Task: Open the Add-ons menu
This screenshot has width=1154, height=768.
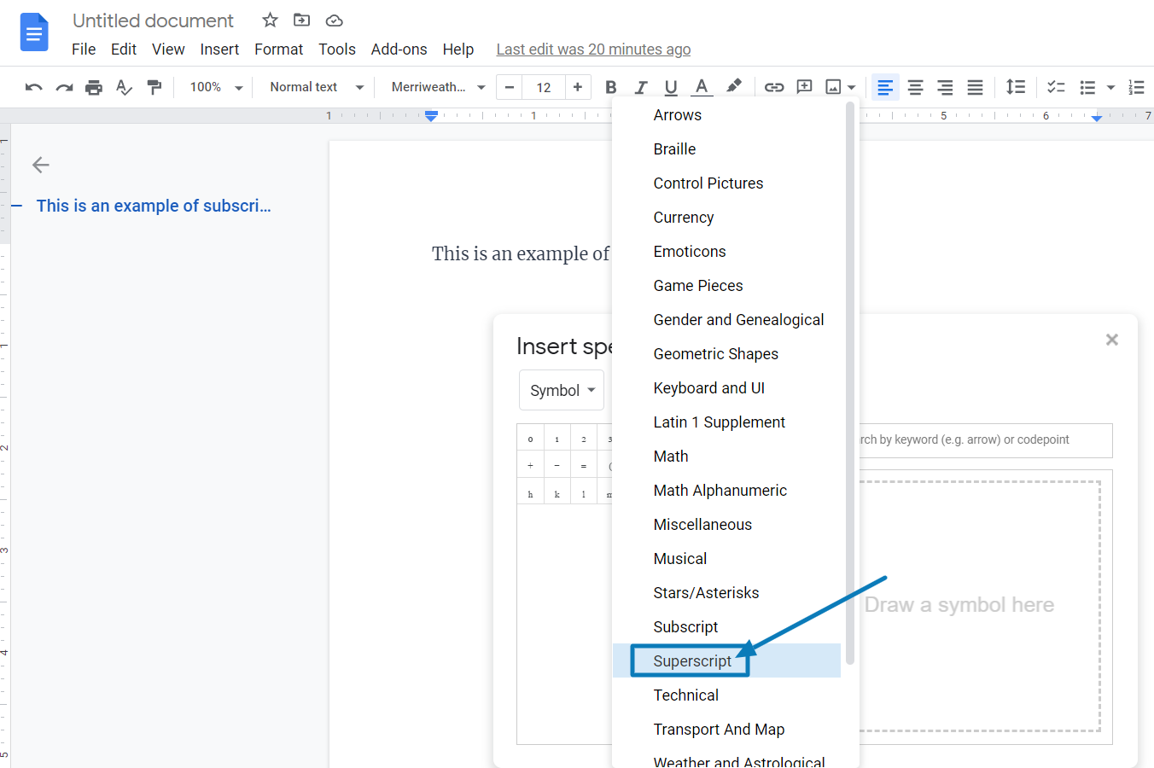Action: 399,49
